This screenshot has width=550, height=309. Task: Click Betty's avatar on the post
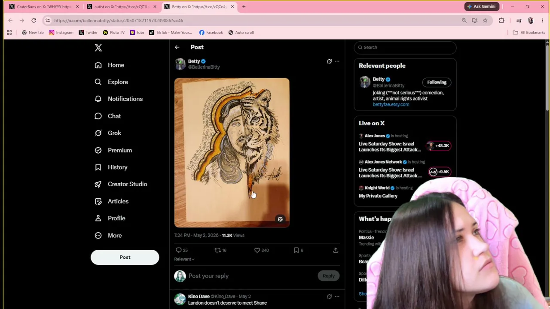tap(180, 64)
